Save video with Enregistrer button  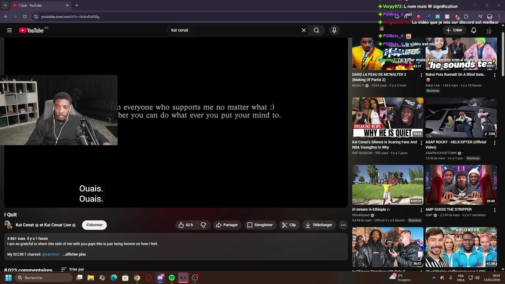(260, 225)
